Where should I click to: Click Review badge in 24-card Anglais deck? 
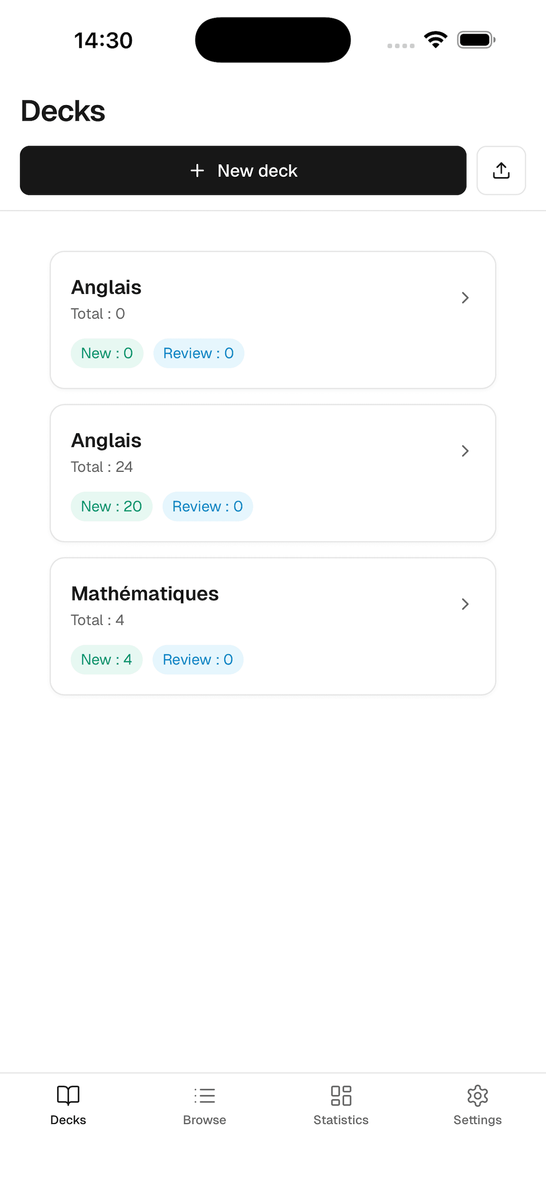(x=207, y=507)
